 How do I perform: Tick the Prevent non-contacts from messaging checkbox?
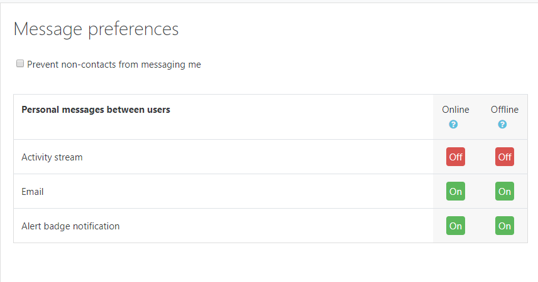pos(20,64)
